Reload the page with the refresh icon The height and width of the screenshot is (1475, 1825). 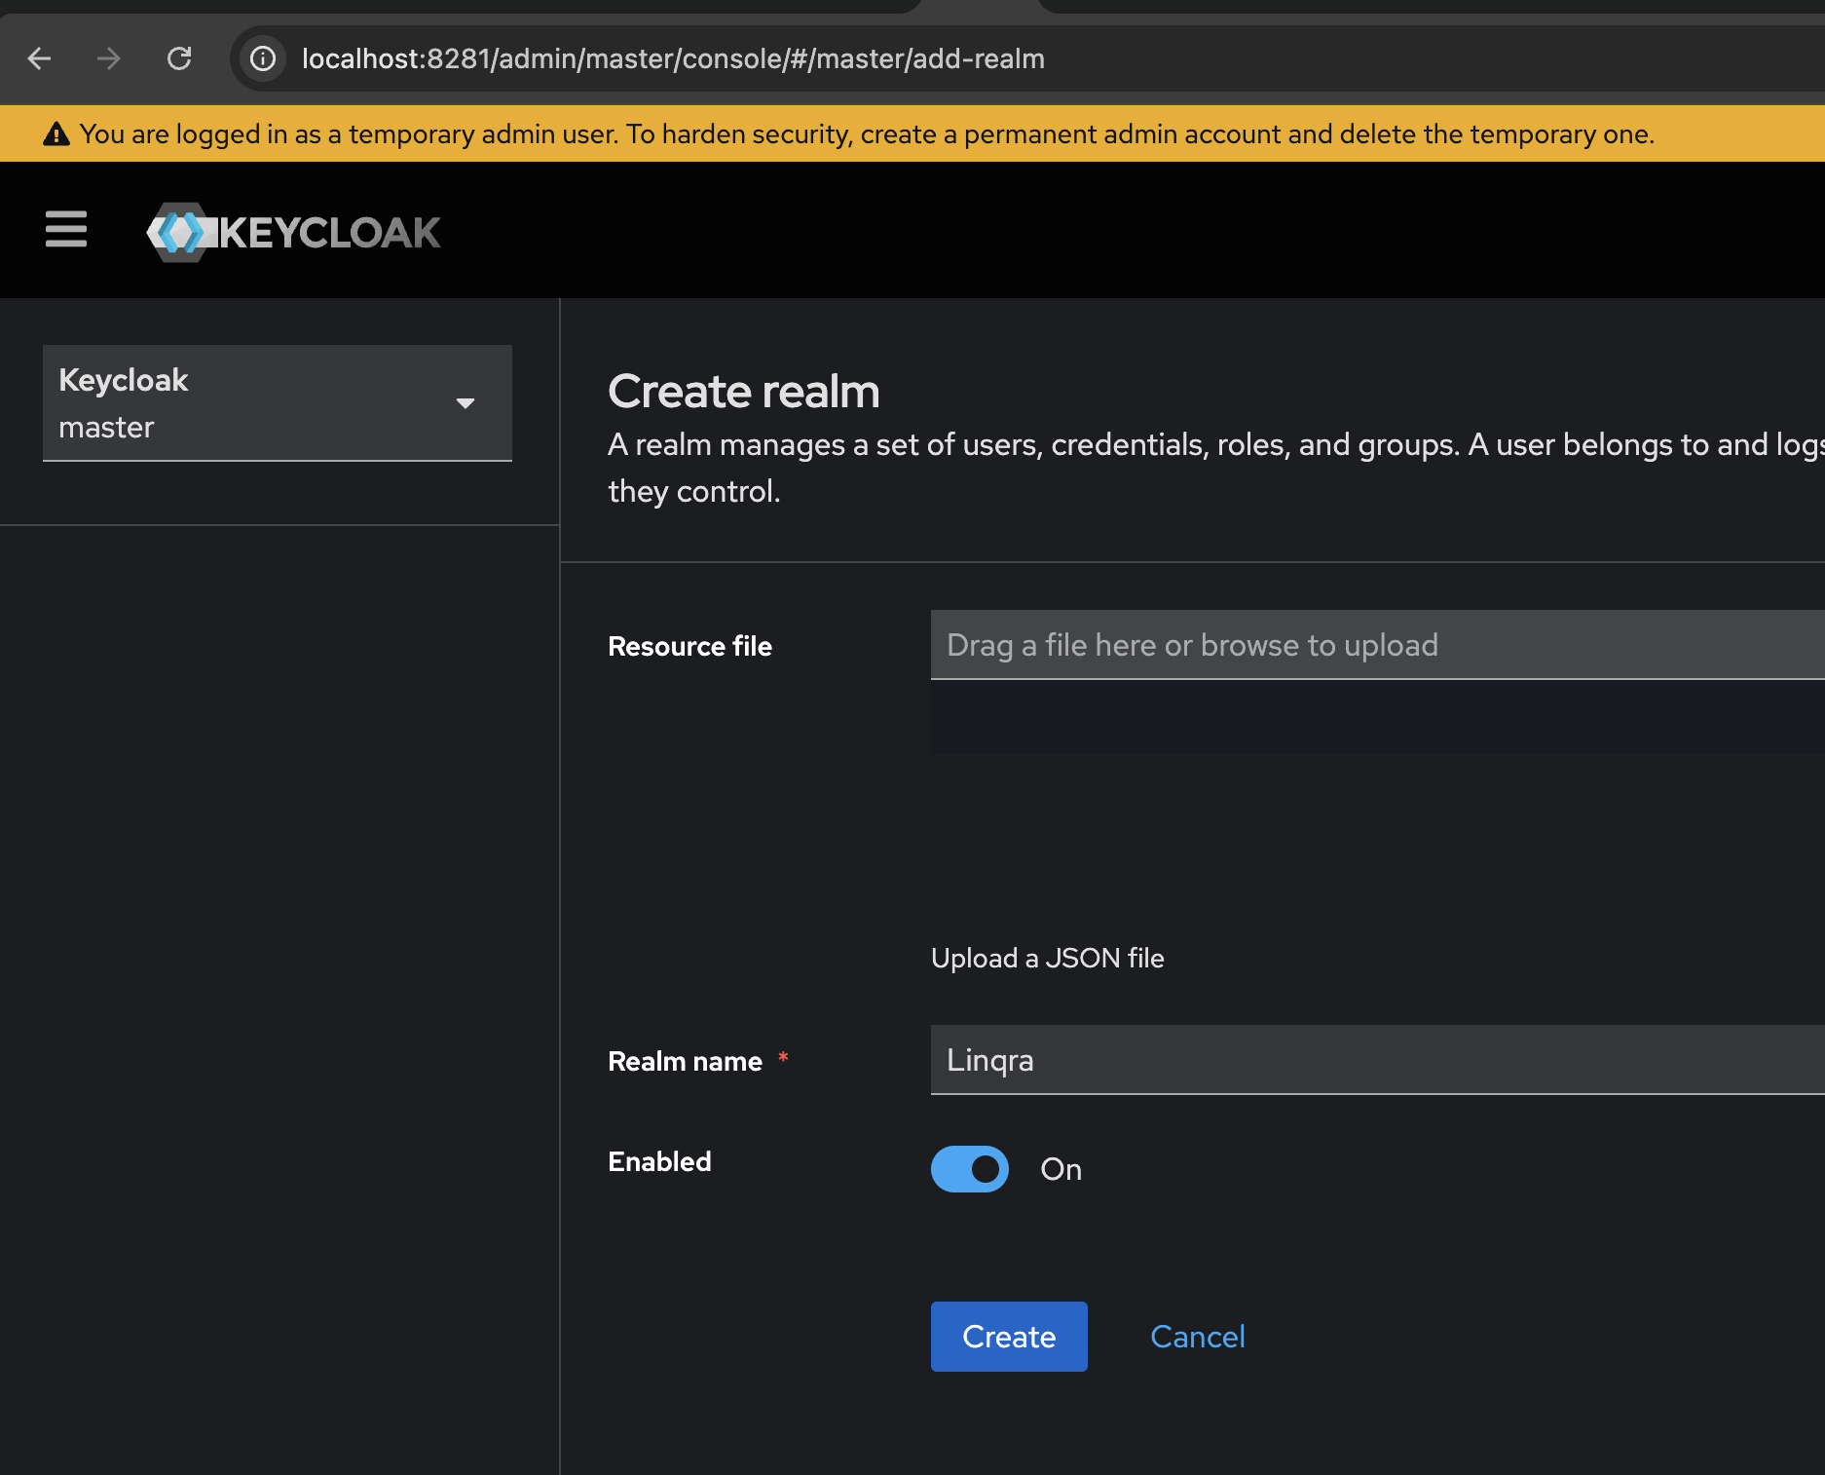(179, 58)
